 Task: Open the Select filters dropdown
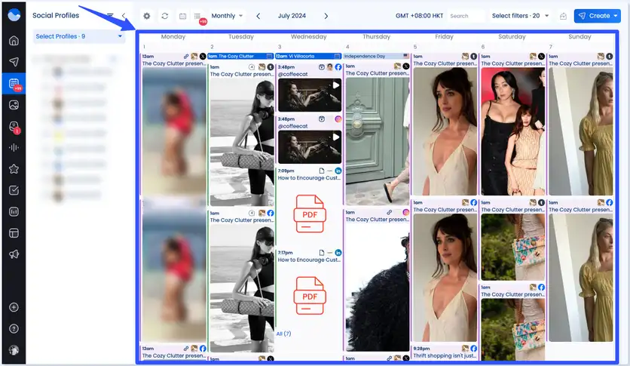(521, 16)
